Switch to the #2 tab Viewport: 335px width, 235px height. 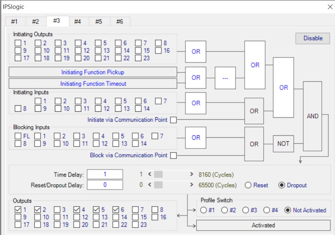[36, 21]
